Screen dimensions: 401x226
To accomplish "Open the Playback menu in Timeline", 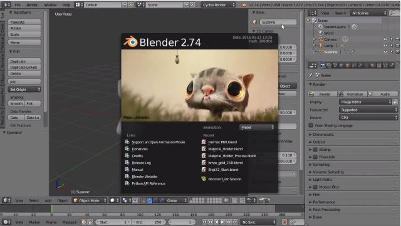I will click(x=70, y=222).
